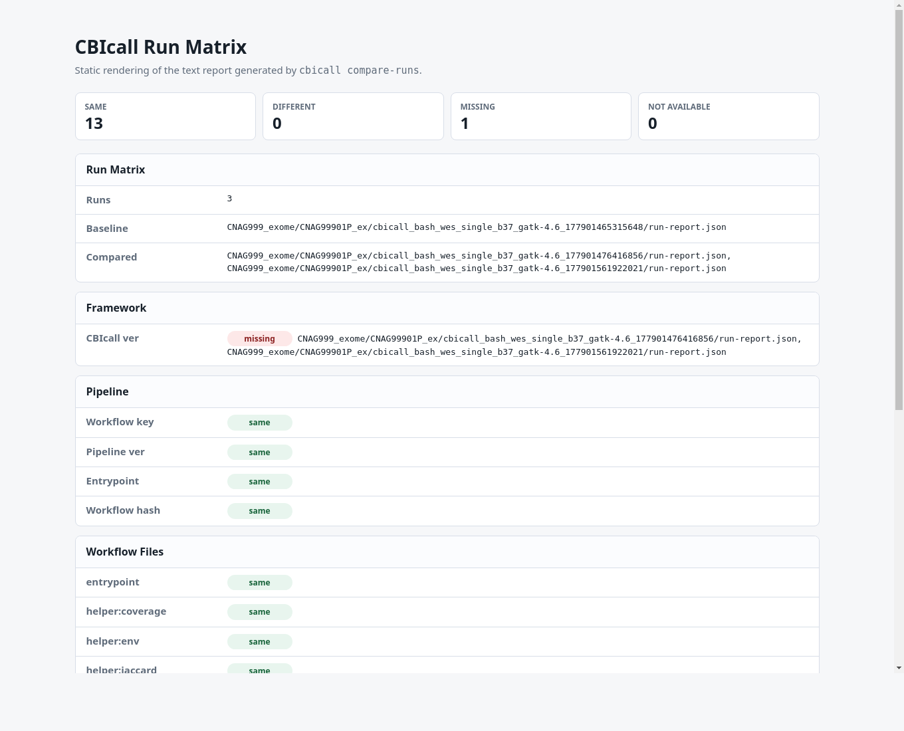Click the Baseline row label
The width and height of the screenshot is (904, 731).
point(107,229)
